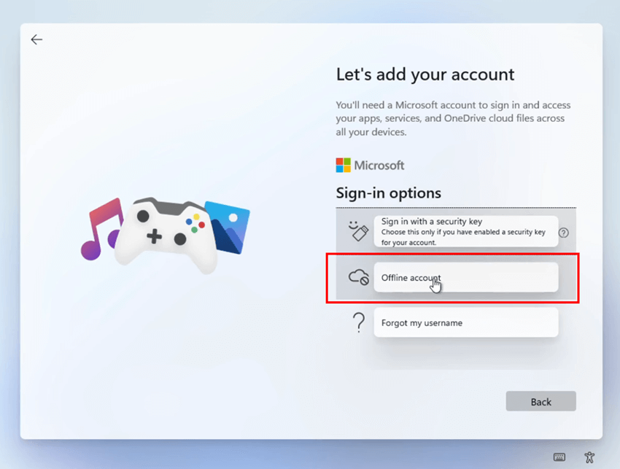The height and width of the screenshot is (469, 620).
Task: Select Offline account sign-in option
Action: 465,277
